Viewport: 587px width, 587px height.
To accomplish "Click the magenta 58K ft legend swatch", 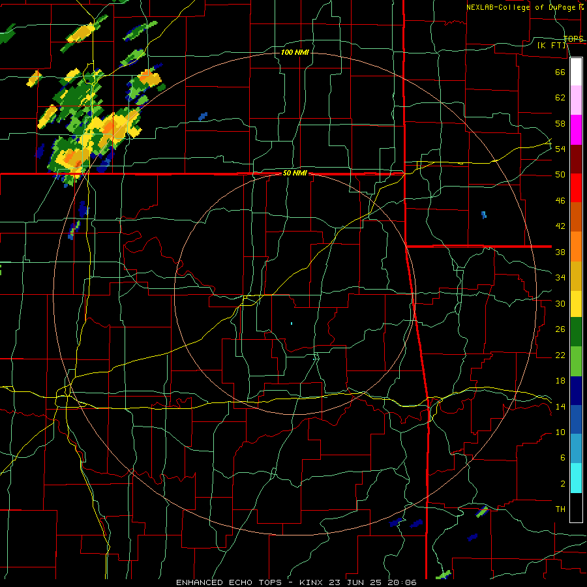I will (x=576, y=130).
